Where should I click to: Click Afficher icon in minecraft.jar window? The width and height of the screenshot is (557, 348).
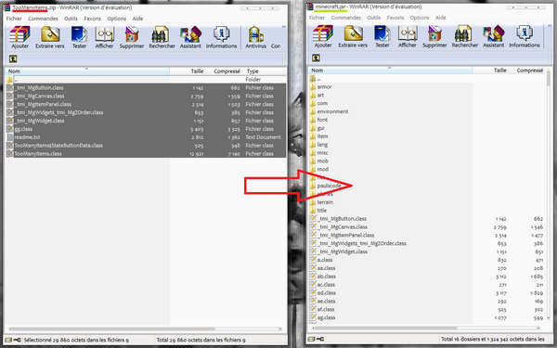(x=408, y=36)
